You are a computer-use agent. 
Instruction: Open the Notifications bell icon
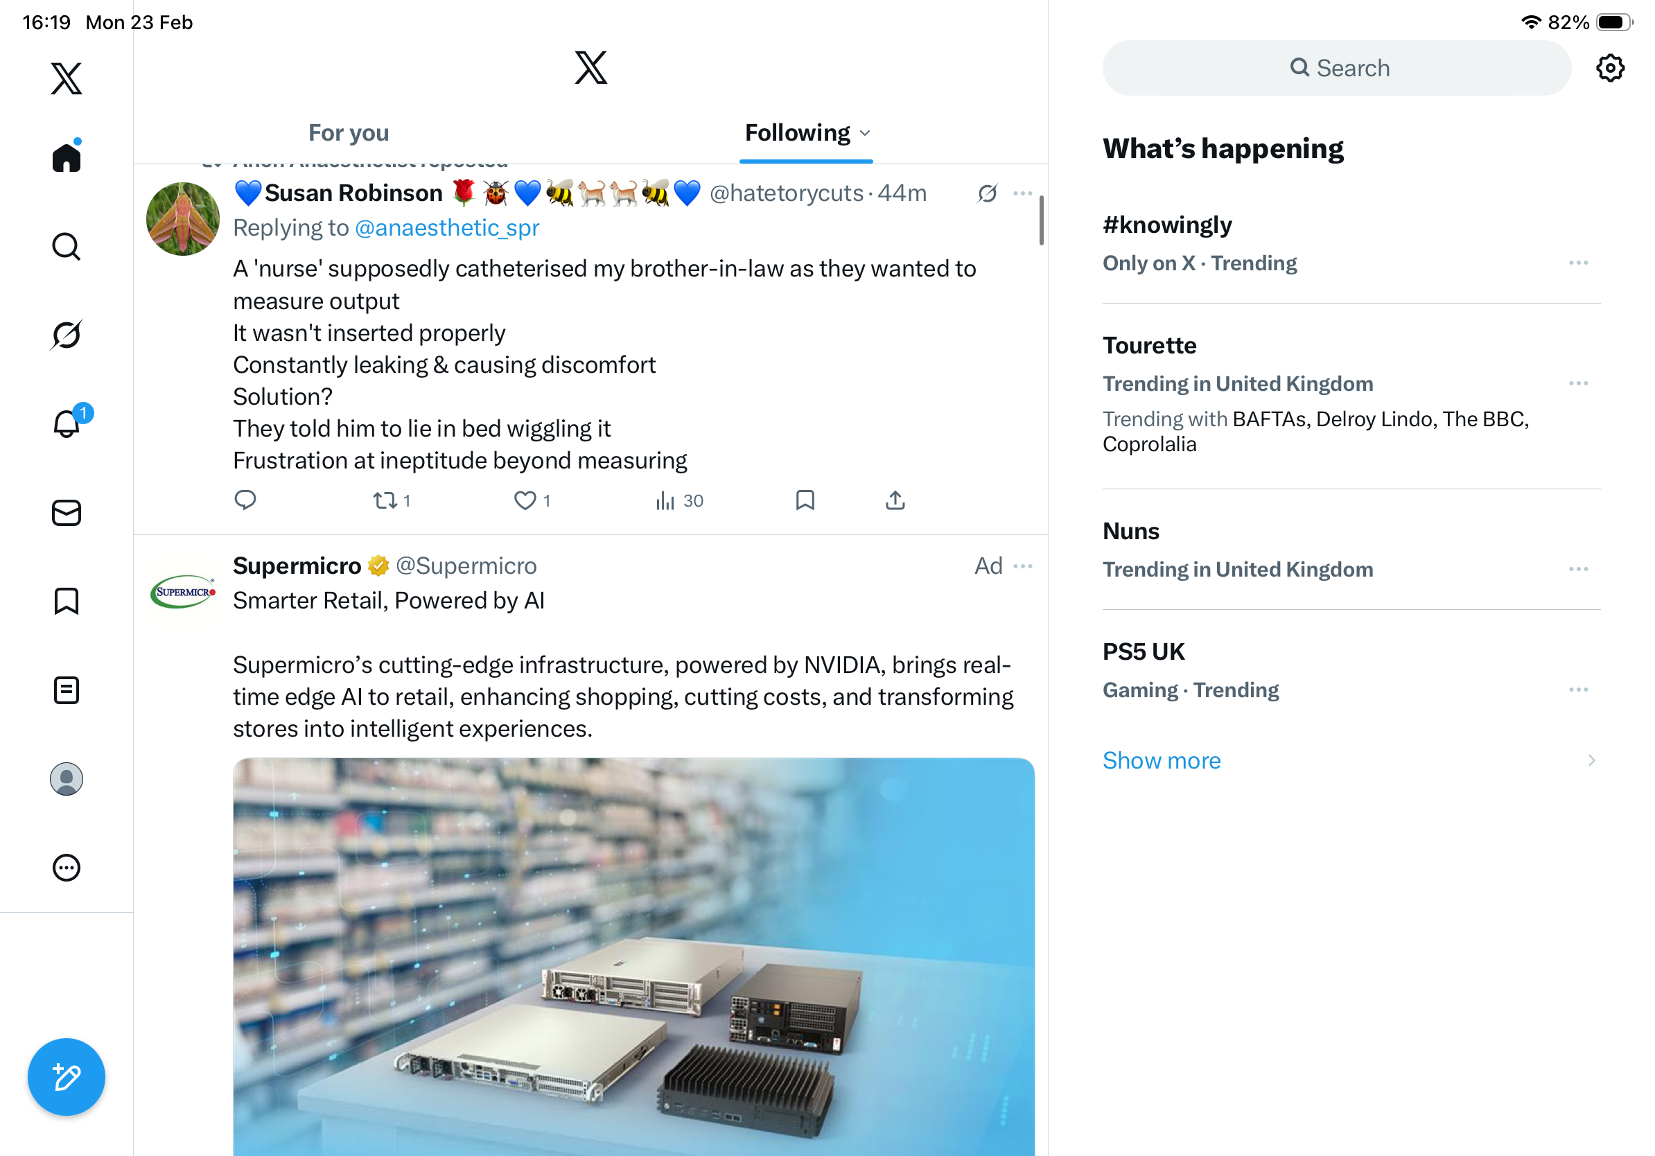(x=67, y=423)
